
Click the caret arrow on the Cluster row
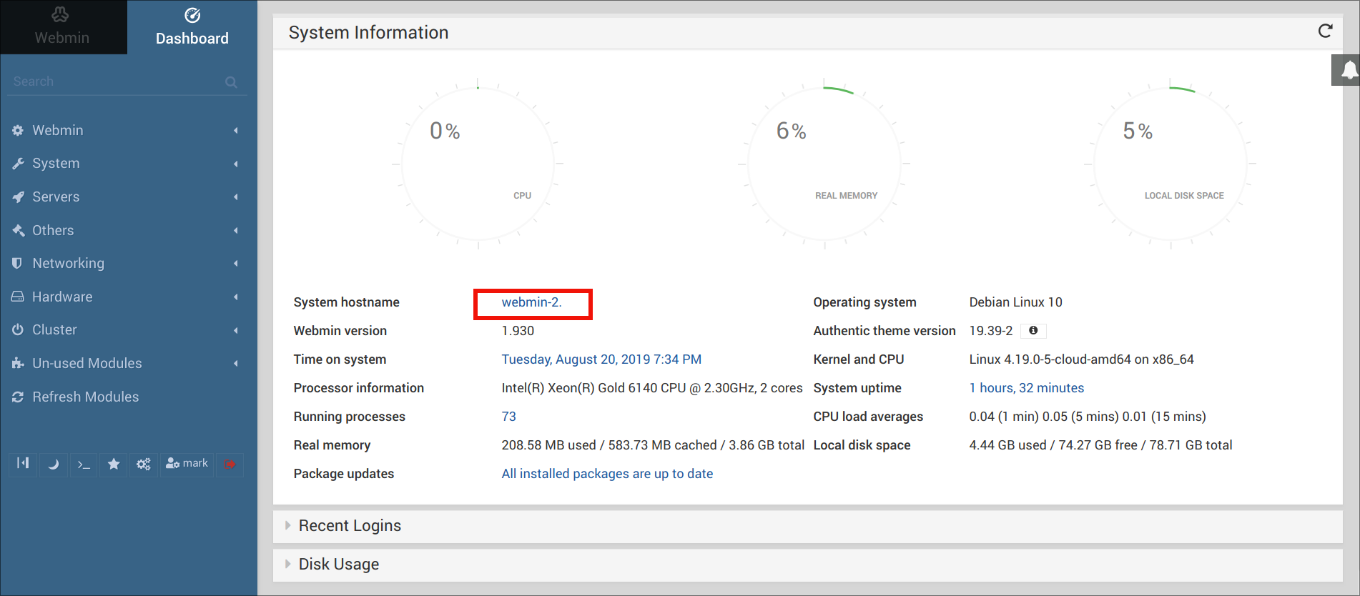[x=235, y=329]
